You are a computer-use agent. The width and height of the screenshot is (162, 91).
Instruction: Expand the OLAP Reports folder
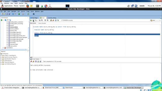1,61
